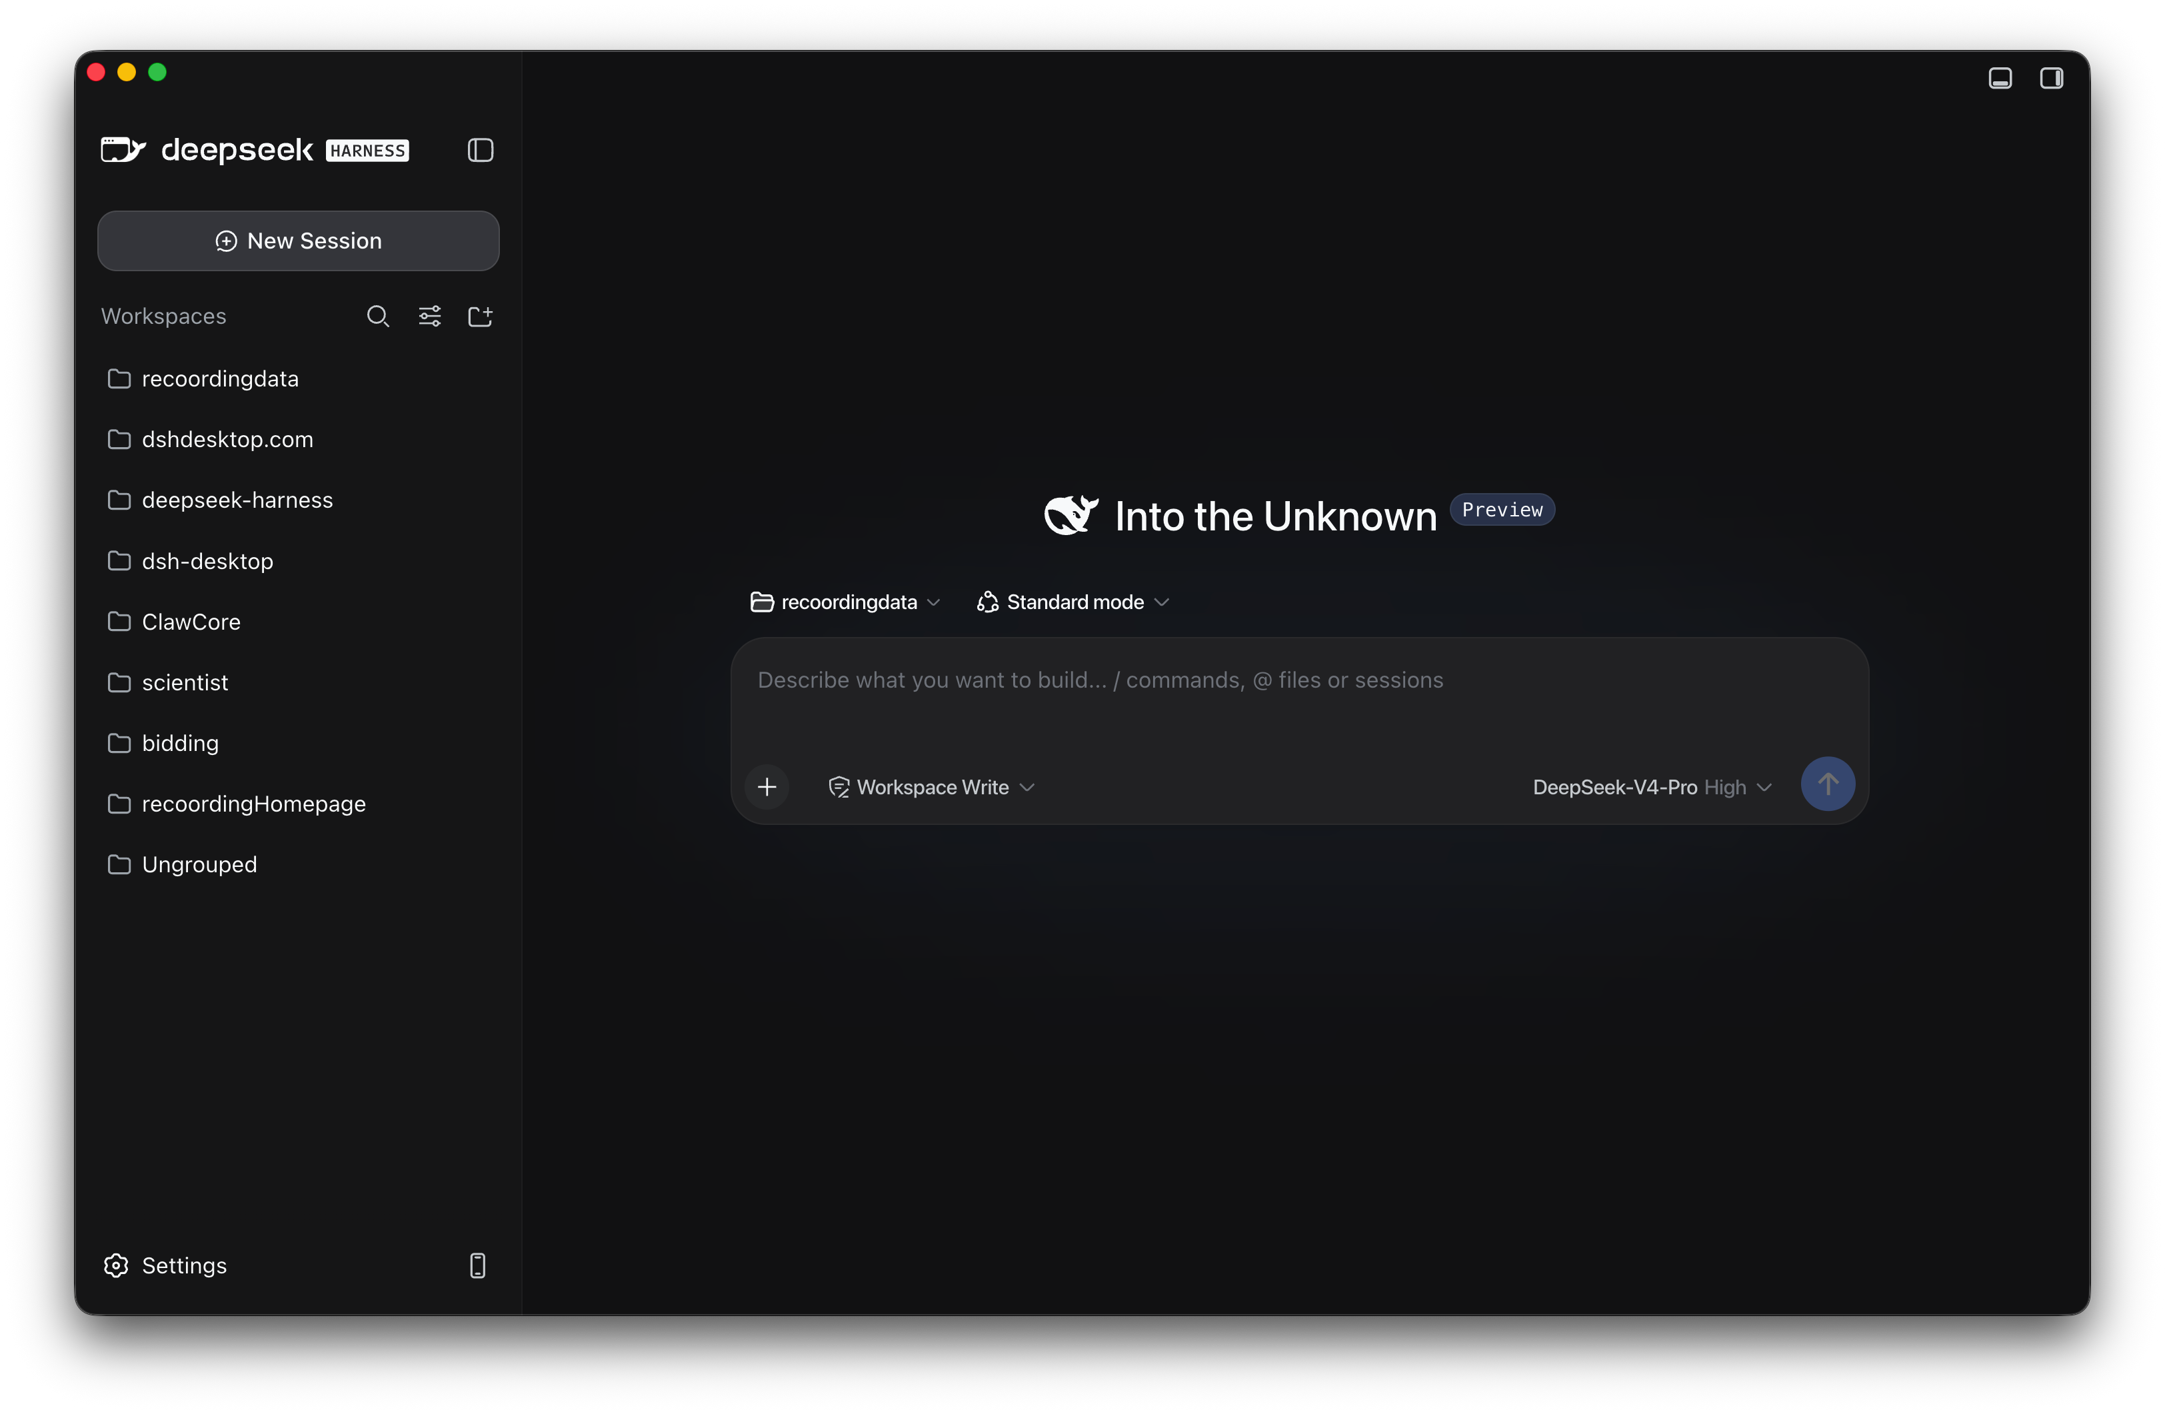
Task: Click the folder icon of dsh-desktop row
Action: click(119, 561)
